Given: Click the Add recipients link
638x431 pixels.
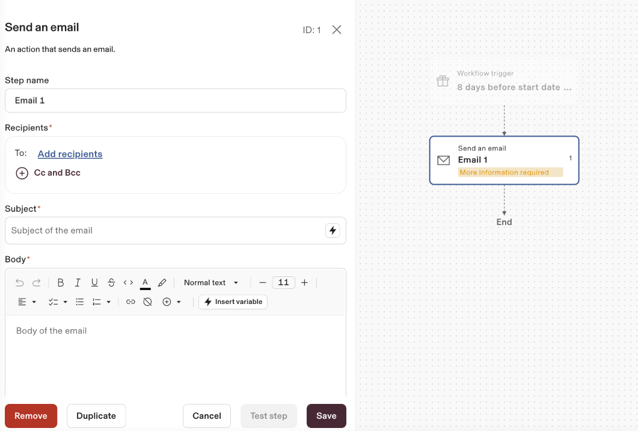Looking at the screenshot, I should click(x=70, y=154).
